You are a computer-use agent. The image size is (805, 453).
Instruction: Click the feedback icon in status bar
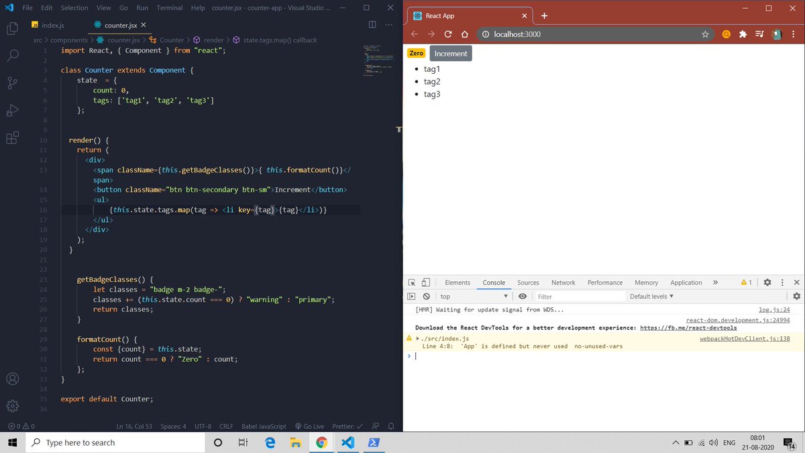coord(375,426)
